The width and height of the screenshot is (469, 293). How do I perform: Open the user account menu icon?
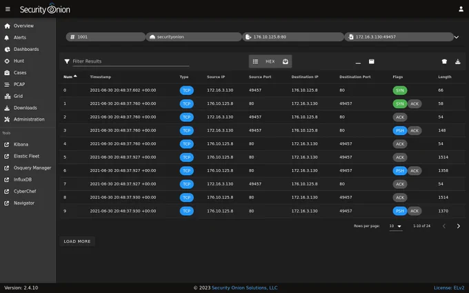461,9
